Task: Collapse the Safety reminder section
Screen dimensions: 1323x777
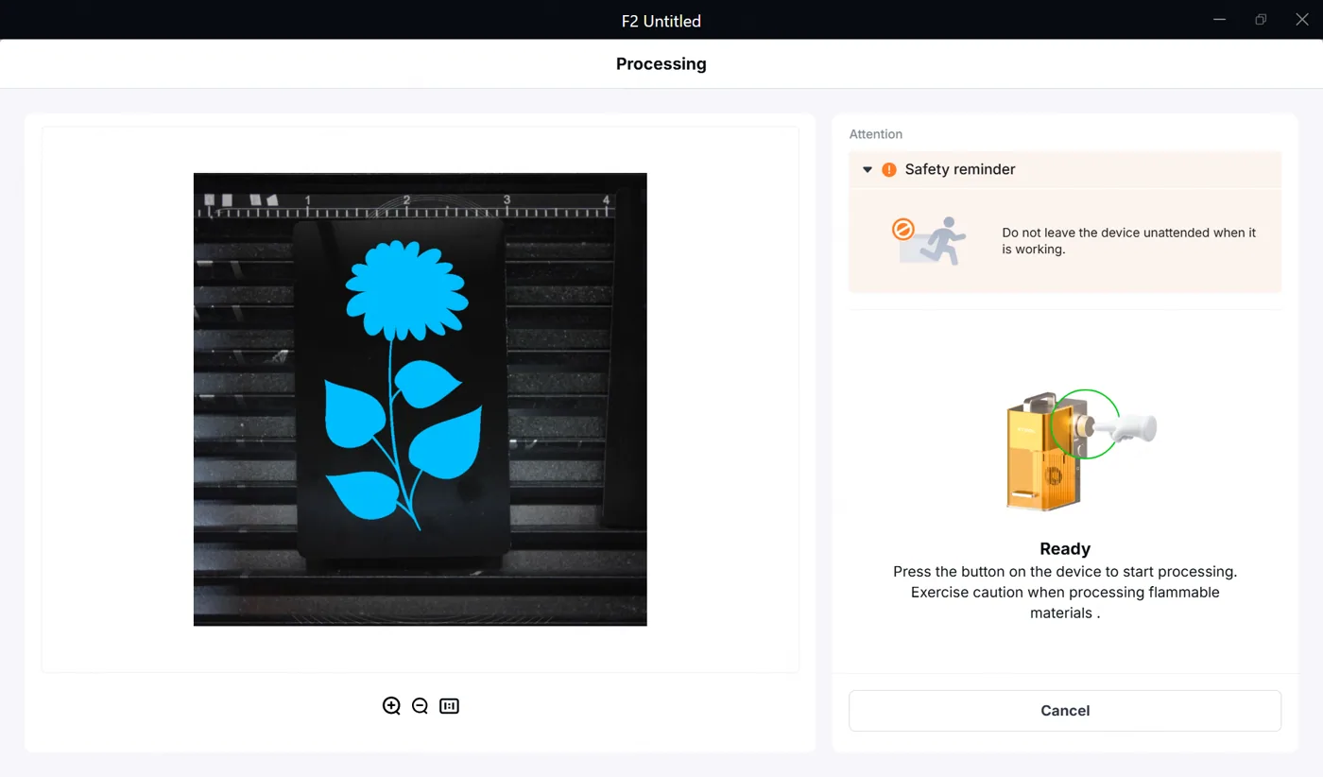Action: (868, 170)
